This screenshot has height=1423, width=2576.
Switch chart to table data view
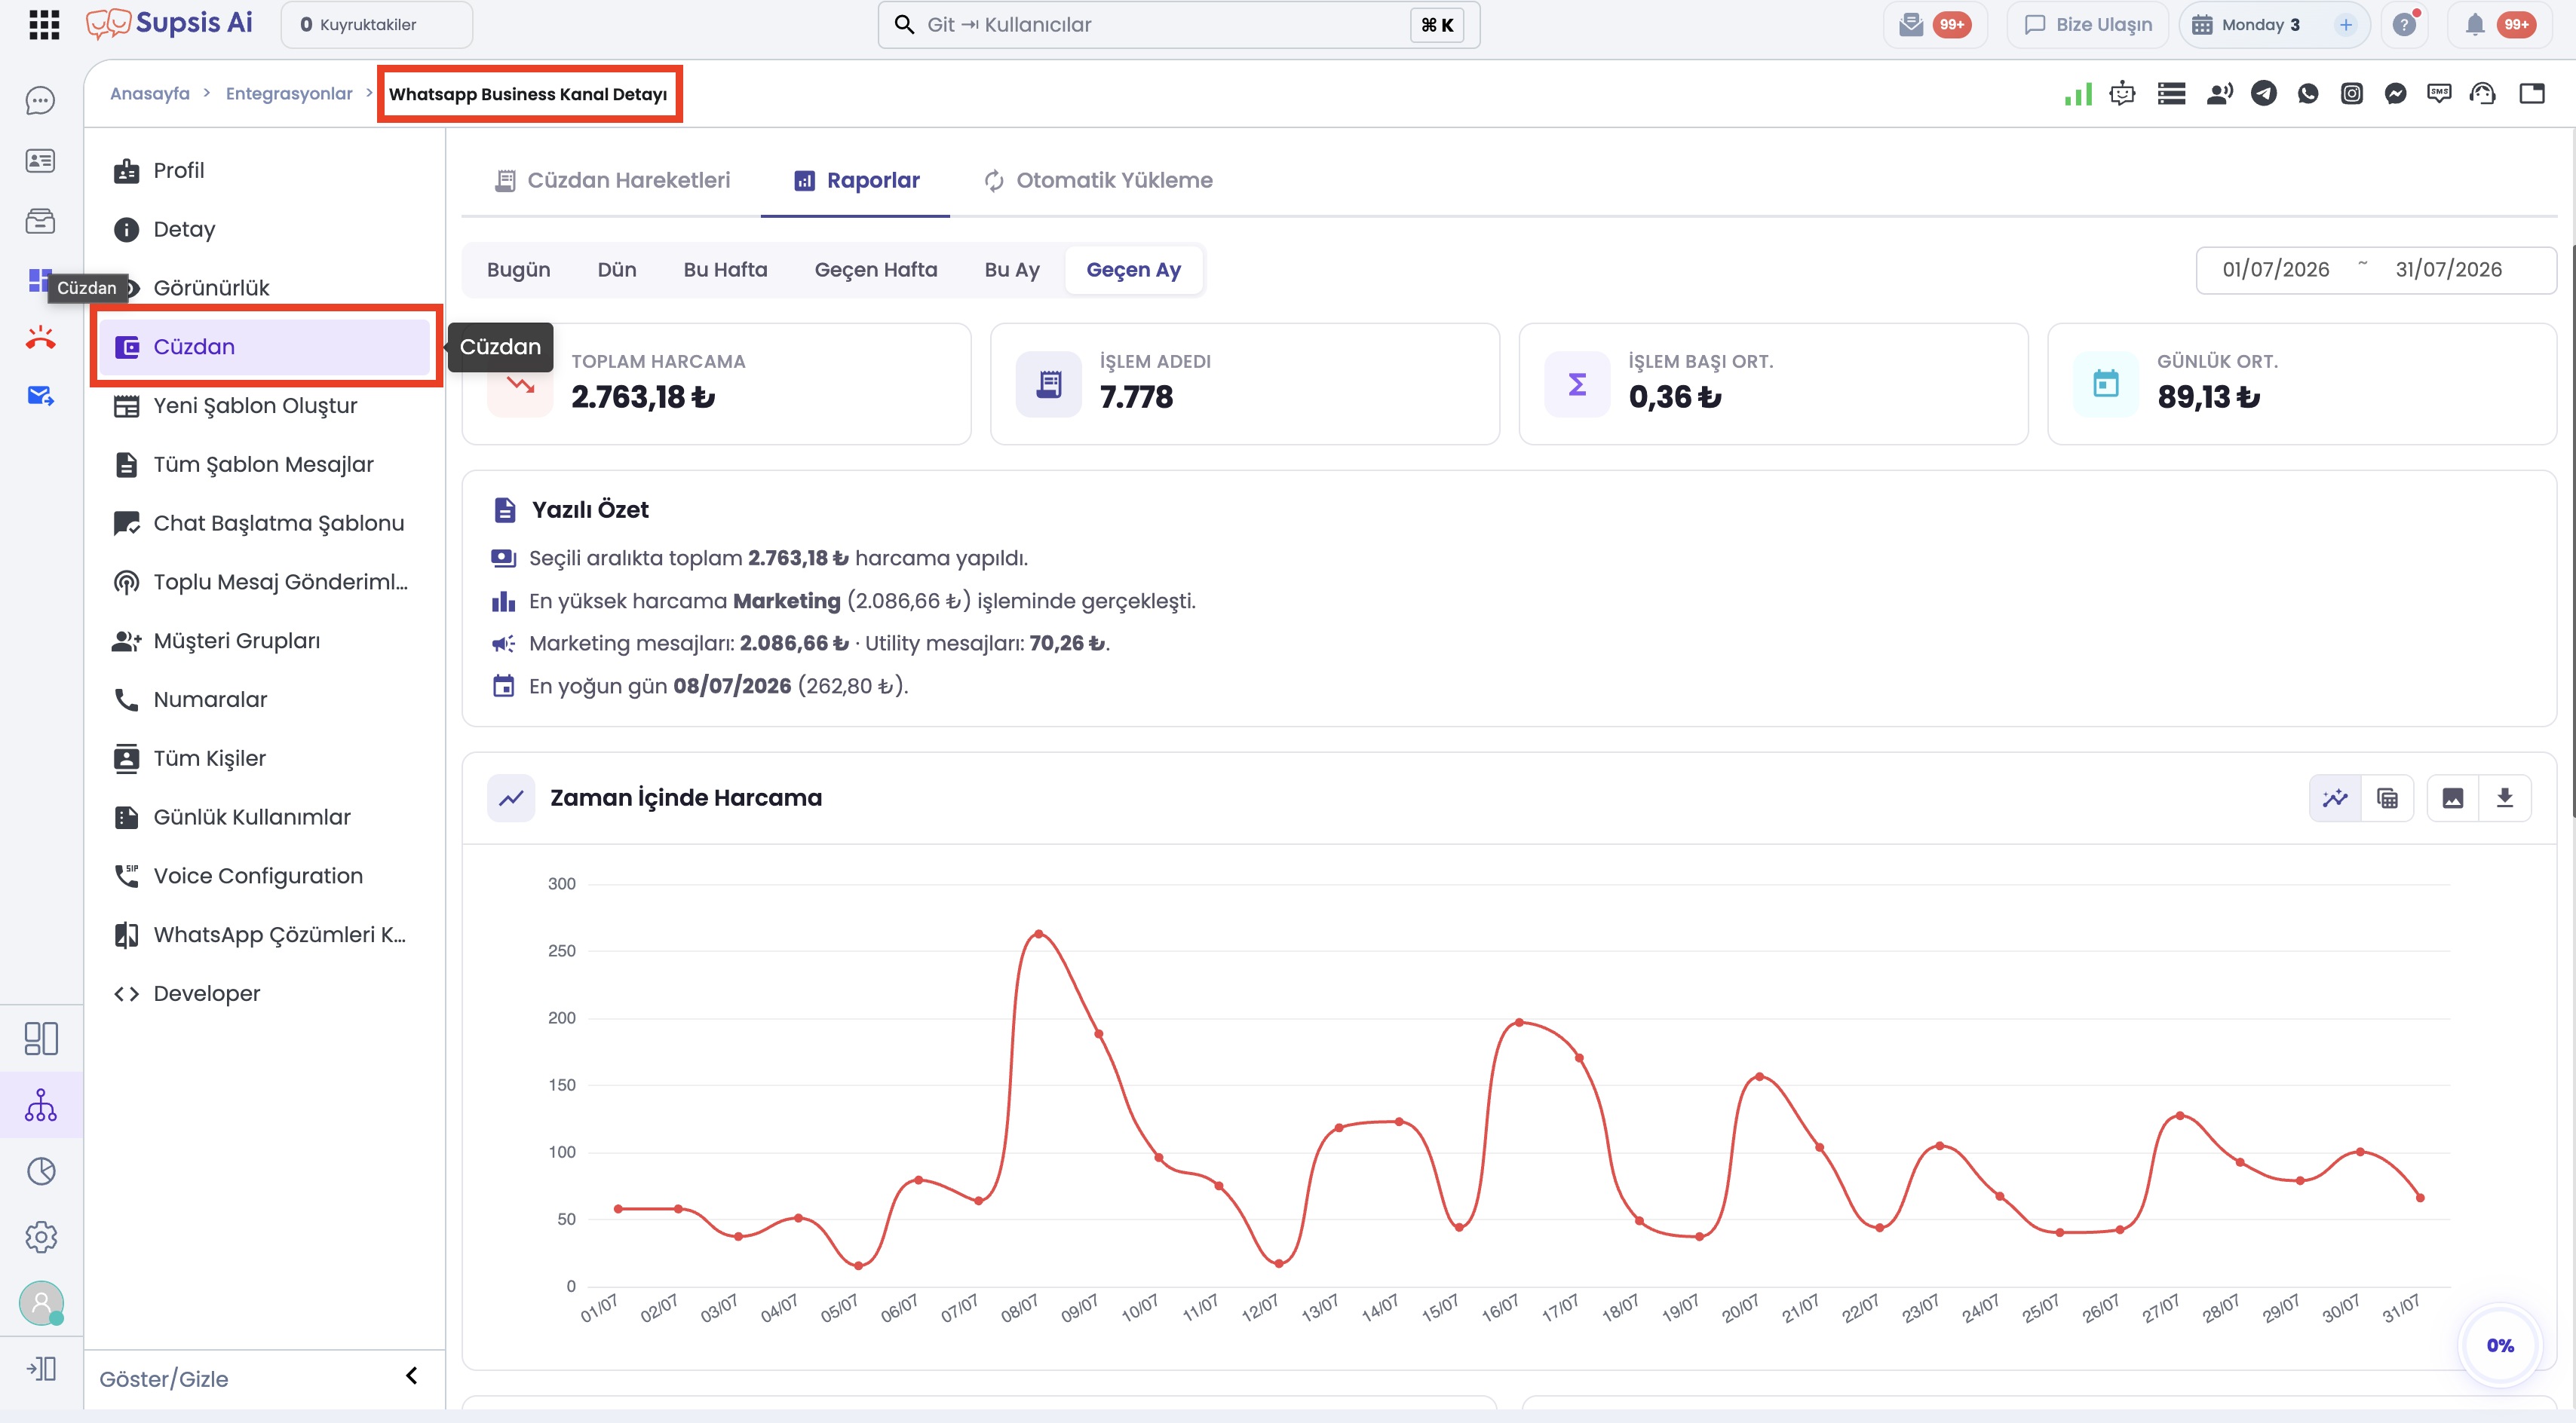tap(2388, 797)
